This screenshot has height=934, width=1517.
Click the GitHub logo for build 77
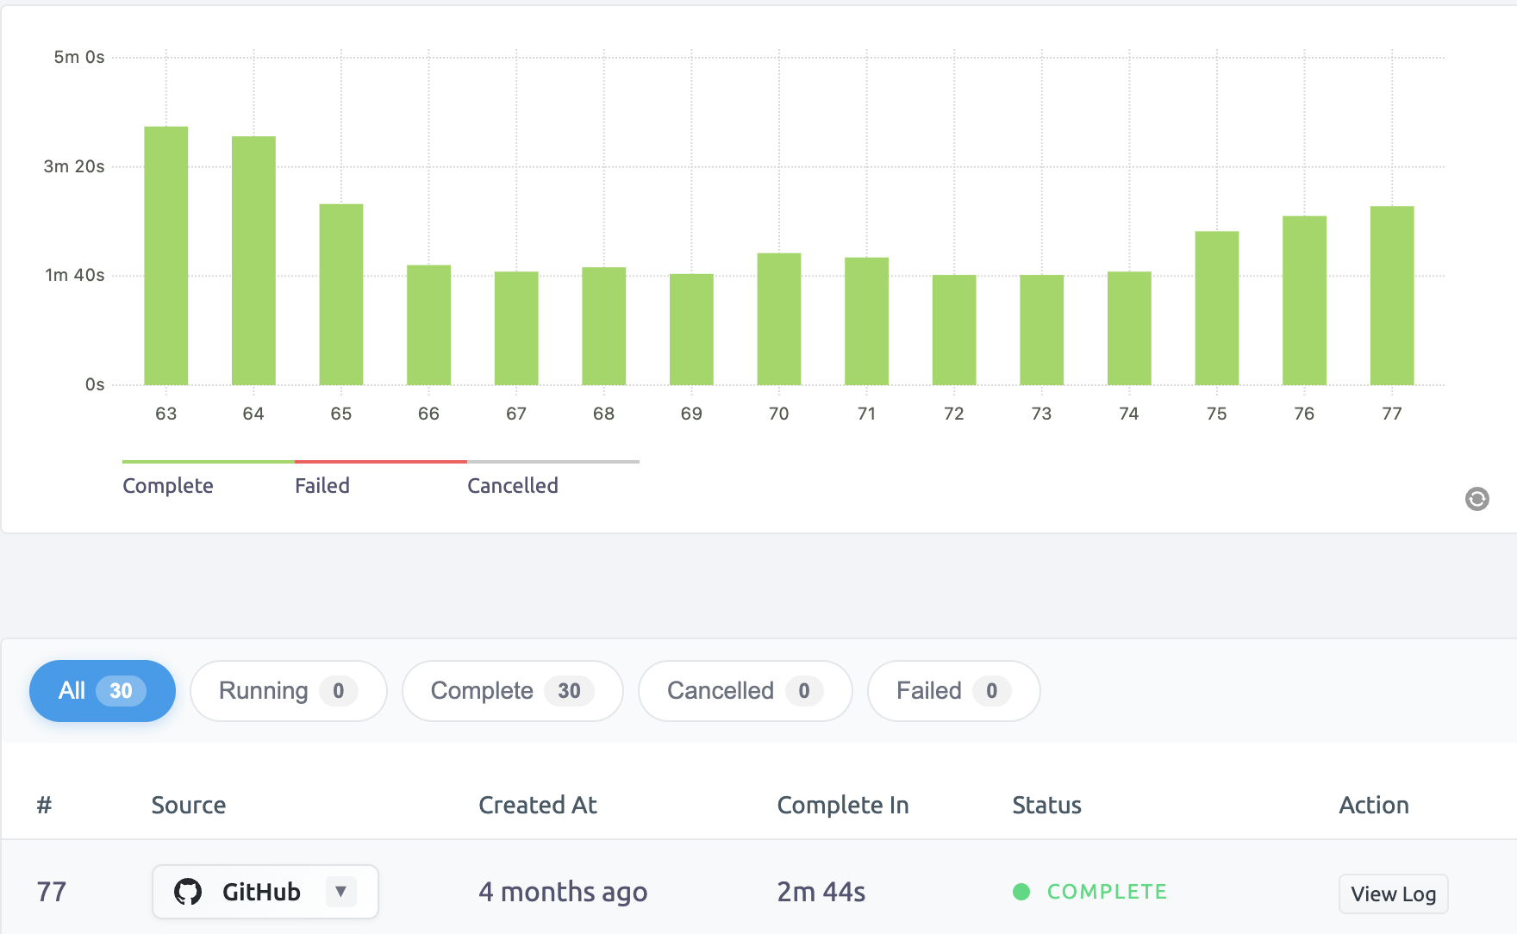pos(189,892)
